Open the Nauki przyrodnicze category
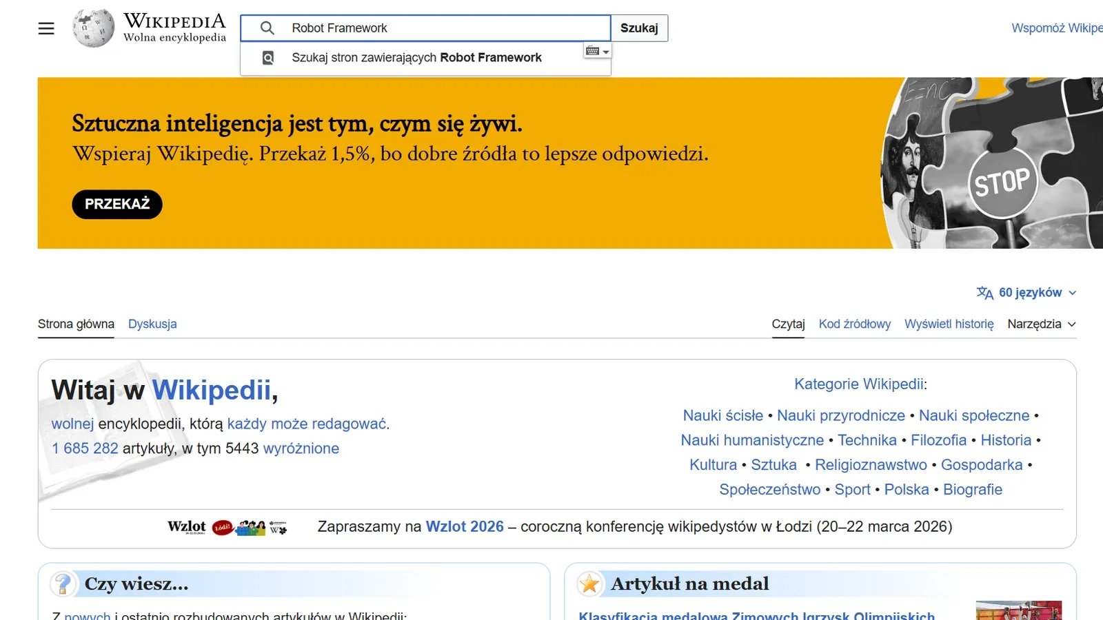 pyautogui.click(x=841, y=415)
